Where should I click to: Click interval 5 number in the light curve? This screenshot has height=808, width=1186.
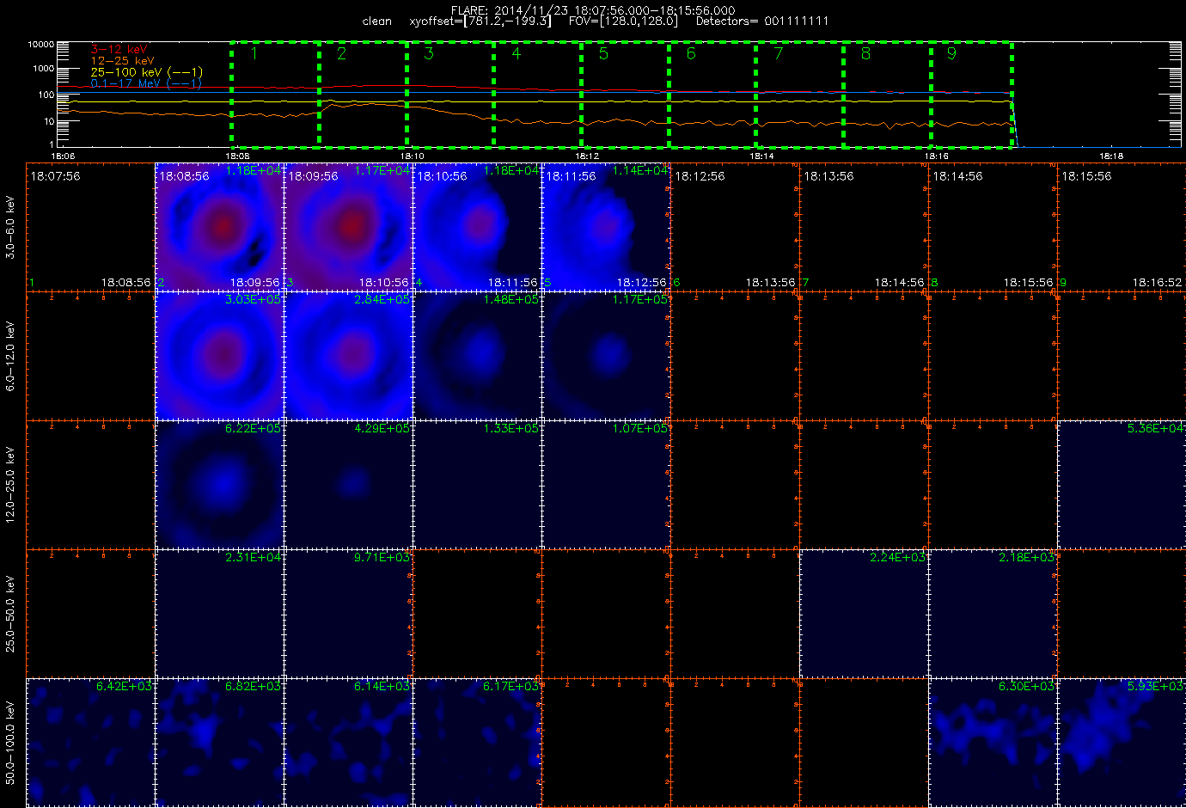pyautogui.click(x=603, y=53)
